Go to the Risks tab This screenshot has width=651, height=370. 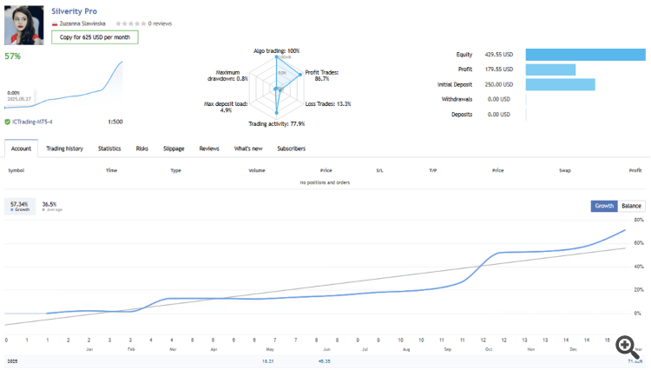coord(141,149)
